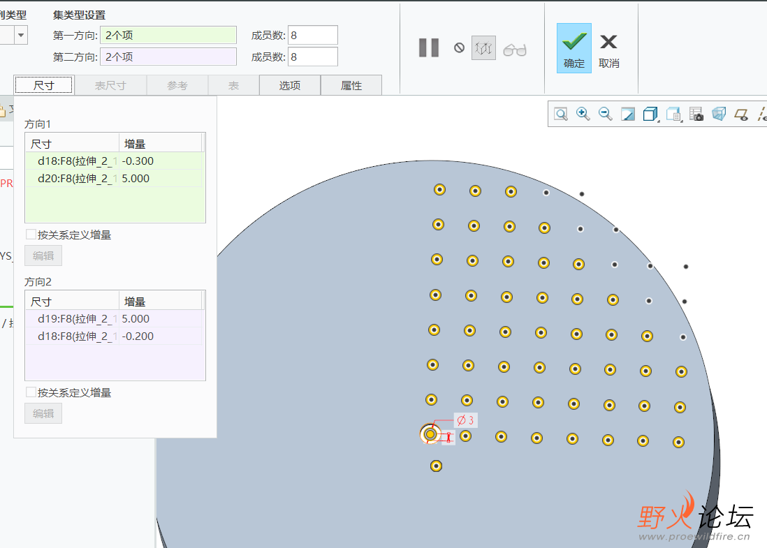Select the highlighted pattern leader hole
The width and height of the screenshot is (767, 548).
430,434
